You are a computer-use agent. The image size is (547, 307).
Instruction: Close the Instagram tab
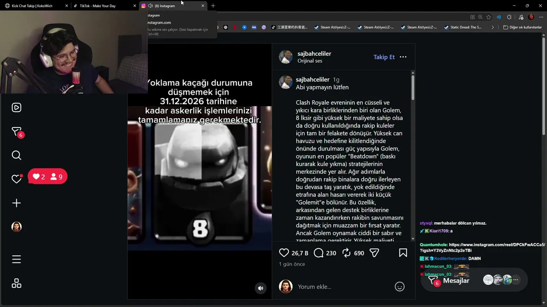[203, 6]
